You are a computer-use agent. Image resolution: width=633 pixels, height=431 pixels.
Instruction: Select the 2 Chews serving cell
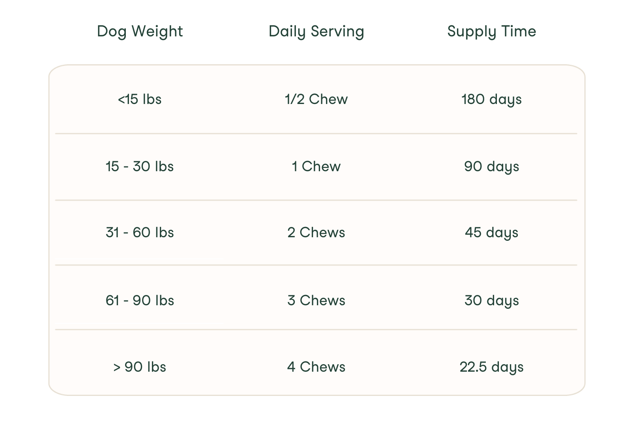[x=316, y=233]
